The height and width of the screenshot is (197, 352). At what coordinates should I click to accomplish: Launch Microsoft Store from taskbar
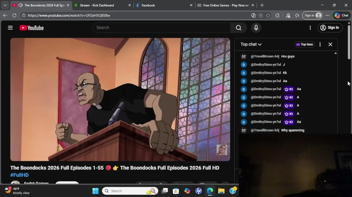point(176,191)
